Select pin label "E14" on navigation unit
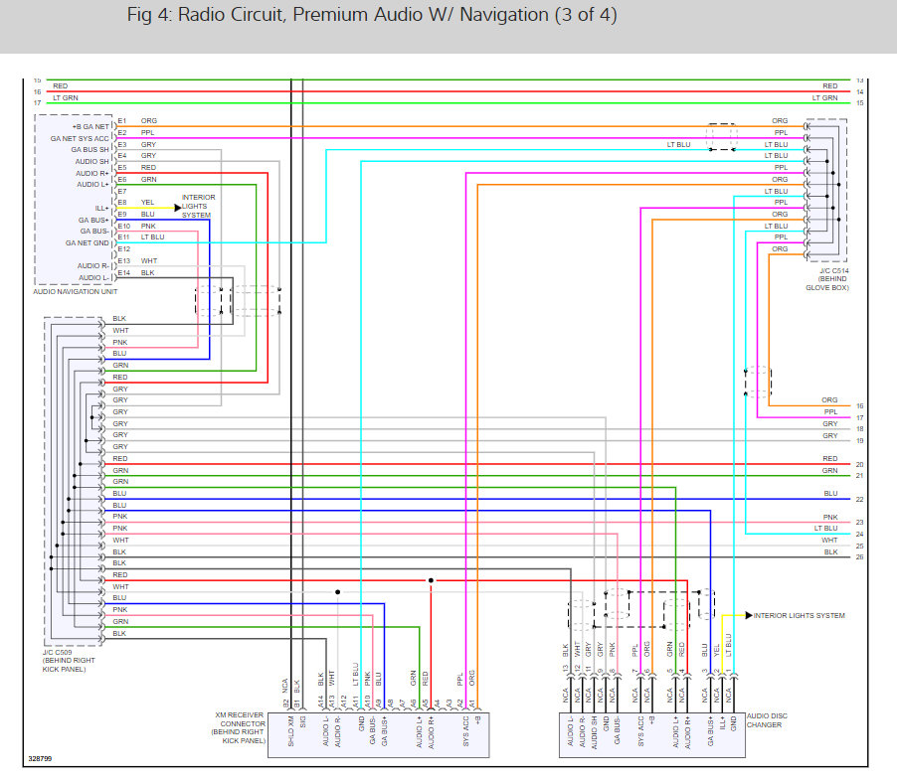This screenshot has height=784, width=897. 123,272
